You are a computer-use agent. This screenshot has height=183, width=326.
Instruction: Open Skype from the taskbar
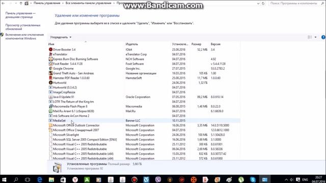(253, 179)
